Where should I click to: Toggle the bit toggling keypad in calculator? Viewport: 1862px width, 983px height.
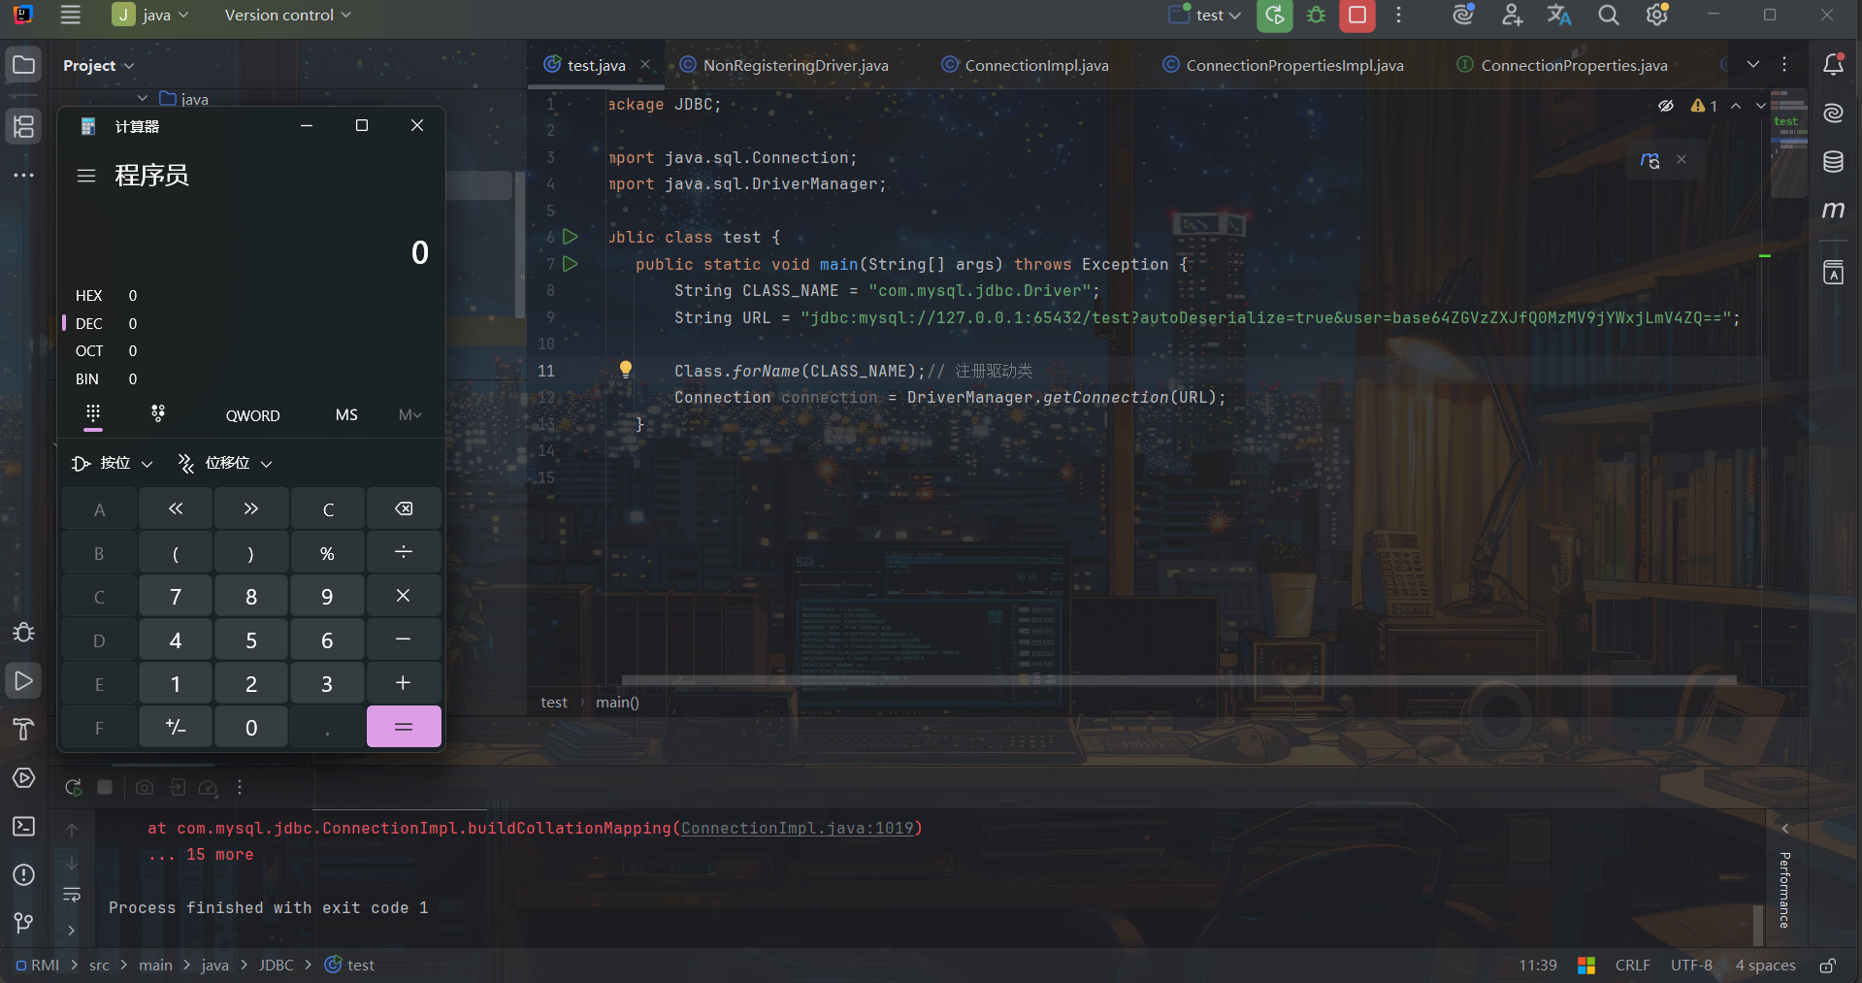158,414
